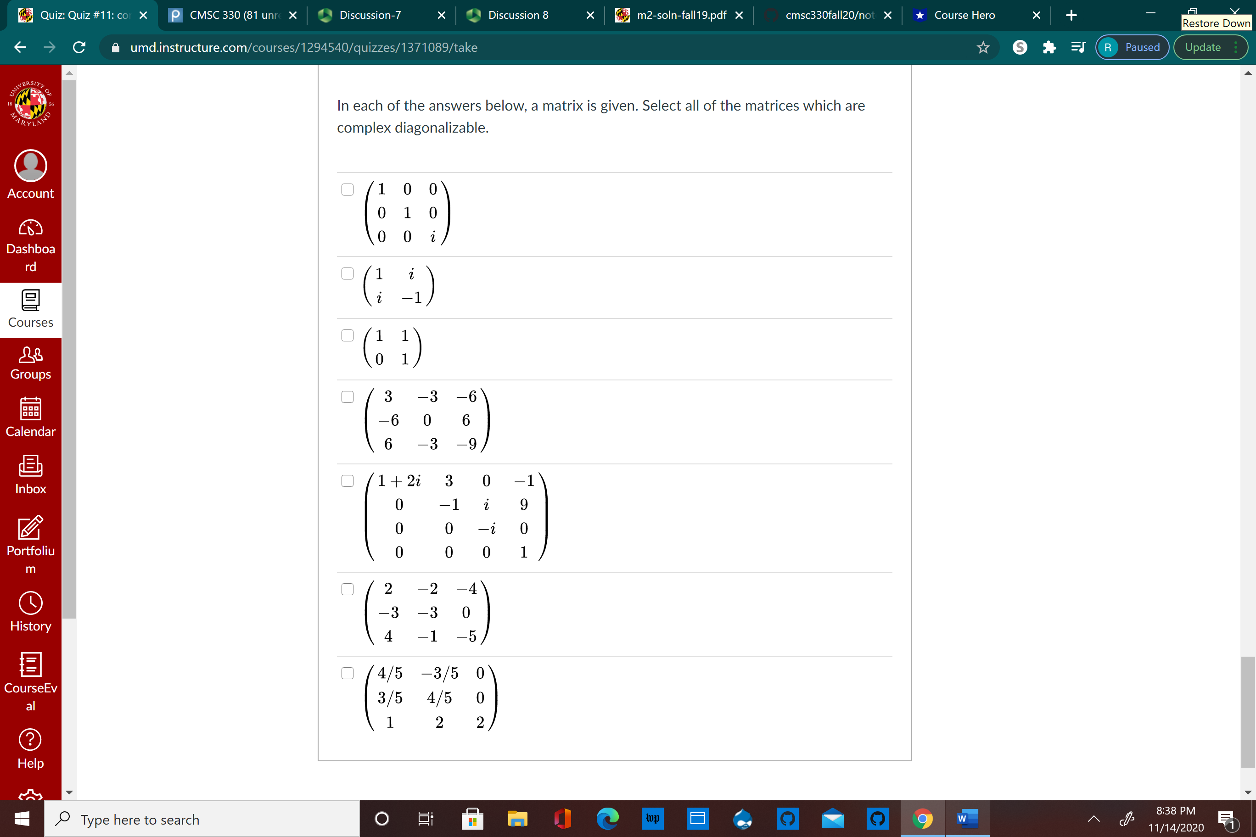Click the Paused sync profile button

[1132, 47]
